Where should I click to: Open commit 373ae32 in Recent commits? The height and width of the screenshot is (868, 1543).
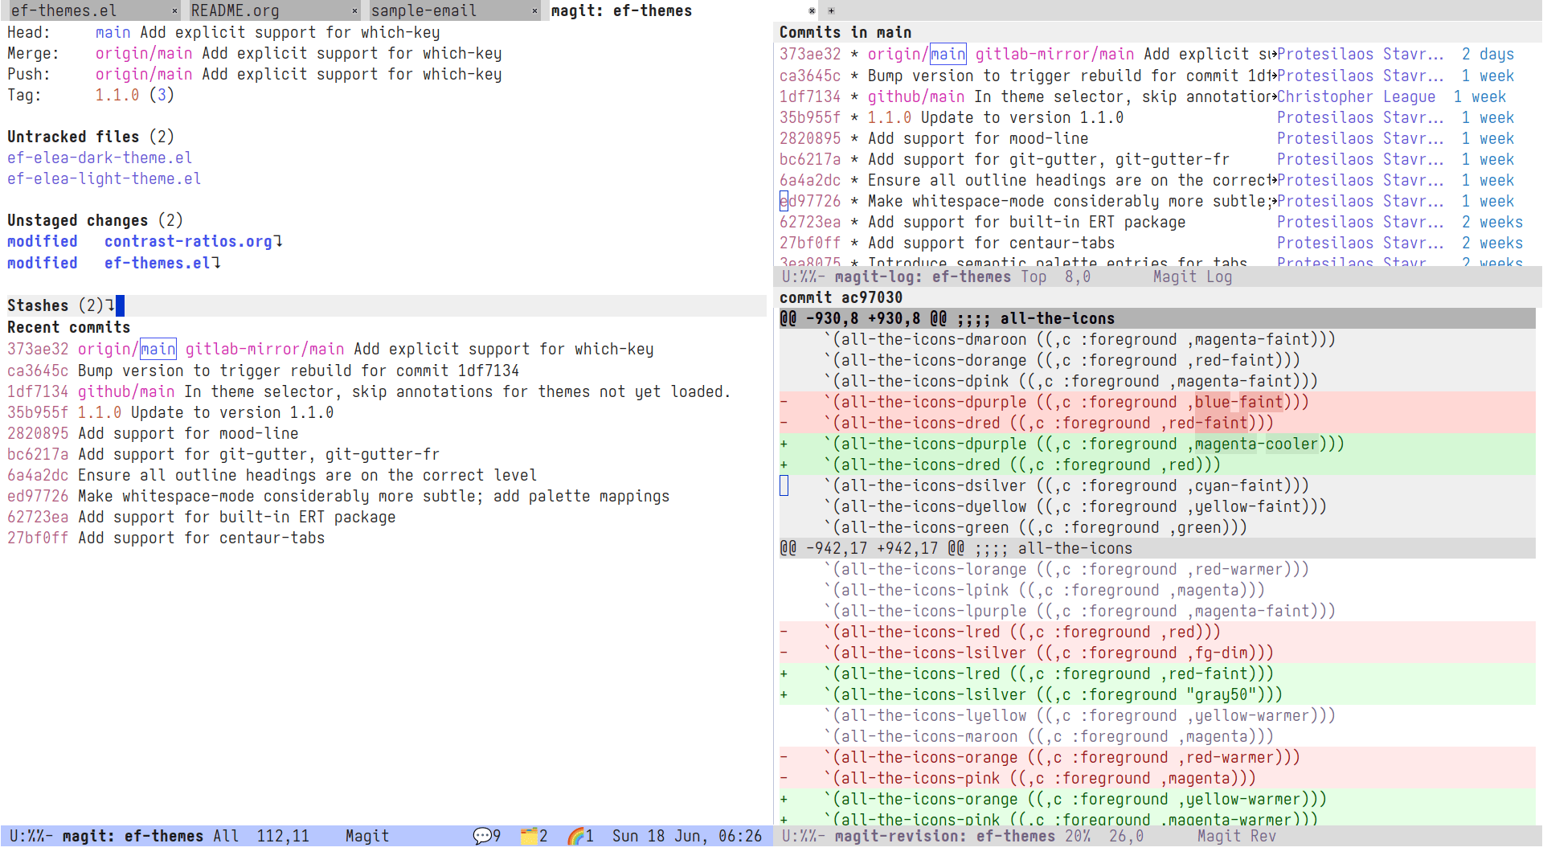pos(38,349)
